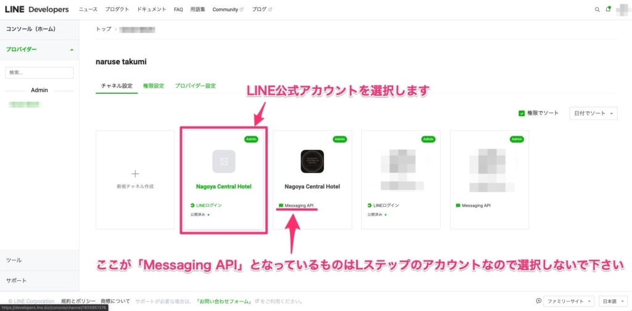Click the LINE Developers logo
Image resolution: width=632 pixels, height=311 pixels.
[x=38, y=9]
